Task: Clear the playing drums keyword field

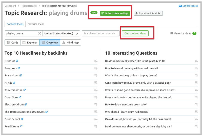Action: 40,33
